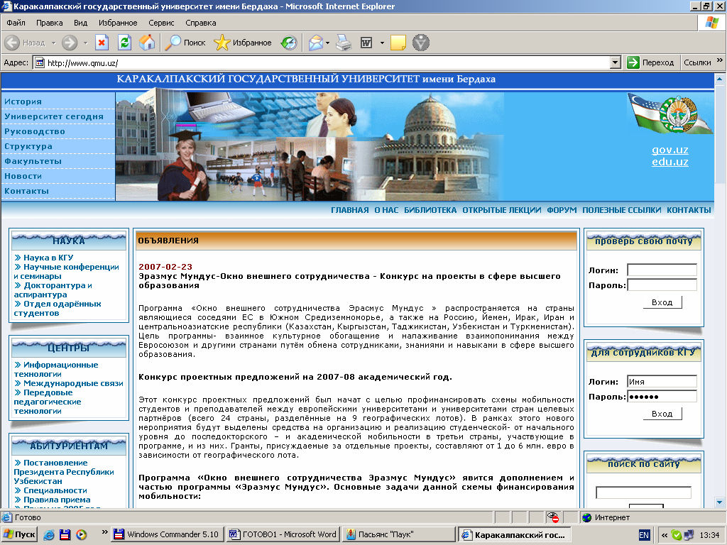Viewport: 727px width, 545px height.
Task: Follow the edu.uz link
Action: click(x=670, y=162)
